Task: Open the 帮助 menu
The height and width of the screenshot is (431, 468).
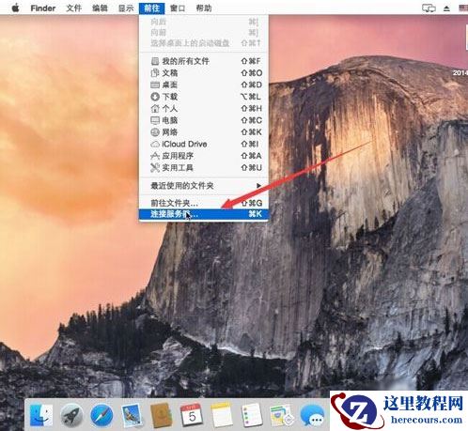Action: coord(204,8)
